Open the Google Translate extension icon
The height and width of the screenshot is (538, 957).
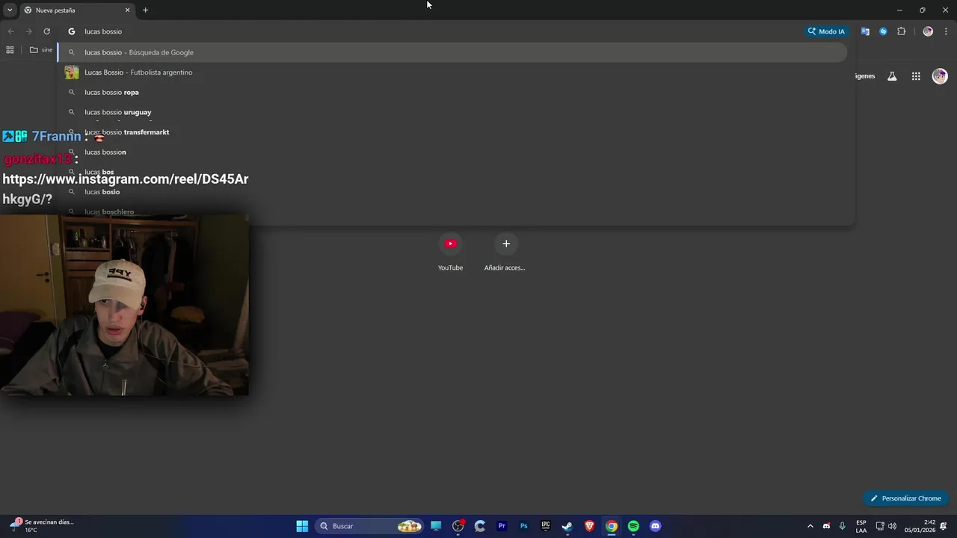(x=865, y=31)
